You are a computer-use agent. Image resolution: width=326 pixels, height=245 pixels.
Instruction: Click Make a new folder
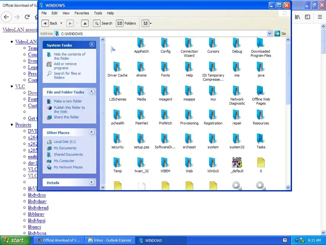click(68, 101)
